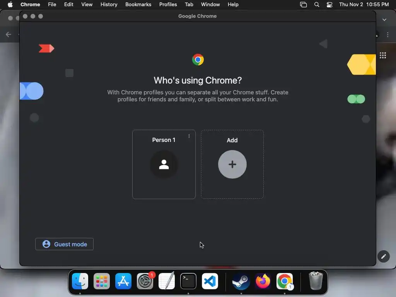Image resolution: width=396 pixels, height=297 pixels.
Task: Open Launchpad from the Dock
Action: point(102,281)
